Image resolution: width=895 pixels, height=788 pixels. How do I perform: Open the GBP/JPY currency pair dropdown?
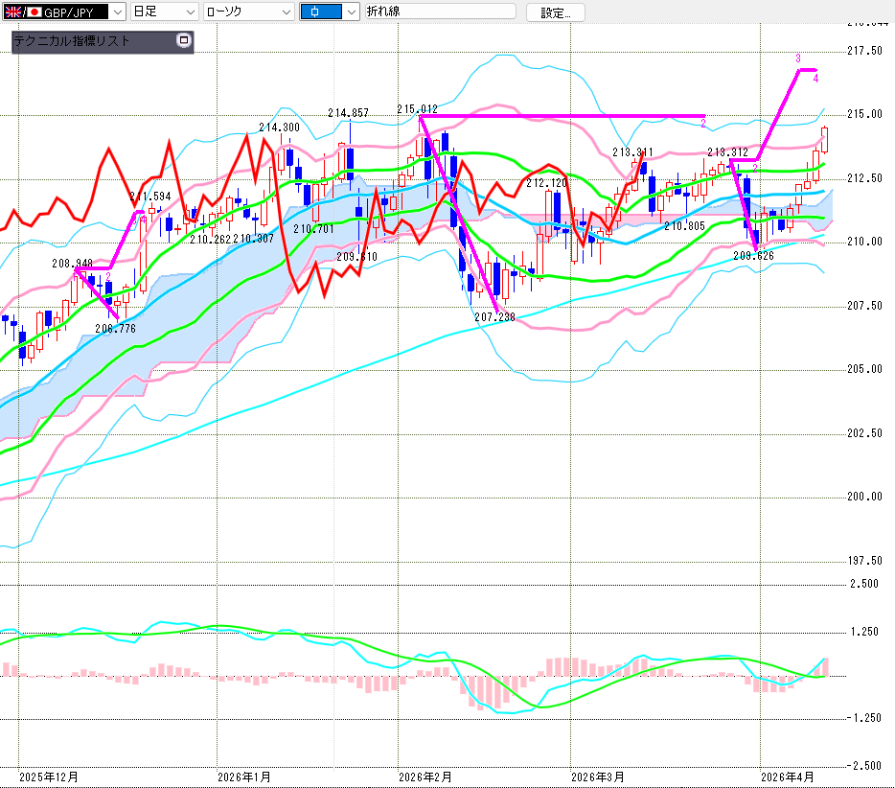point(117,12)
